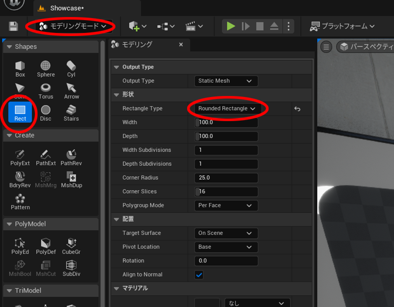Click the Corner Radius input field
This screenshot has width=394, height=307.
226,178
